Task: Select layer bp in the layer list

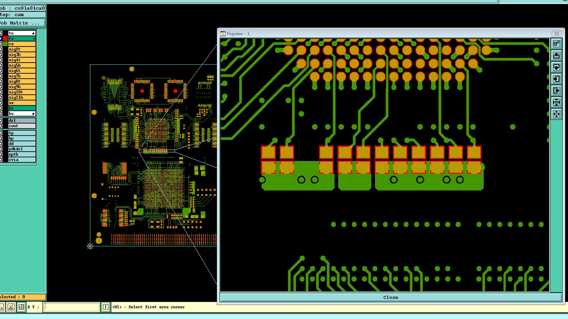Action: pos(22,138)
